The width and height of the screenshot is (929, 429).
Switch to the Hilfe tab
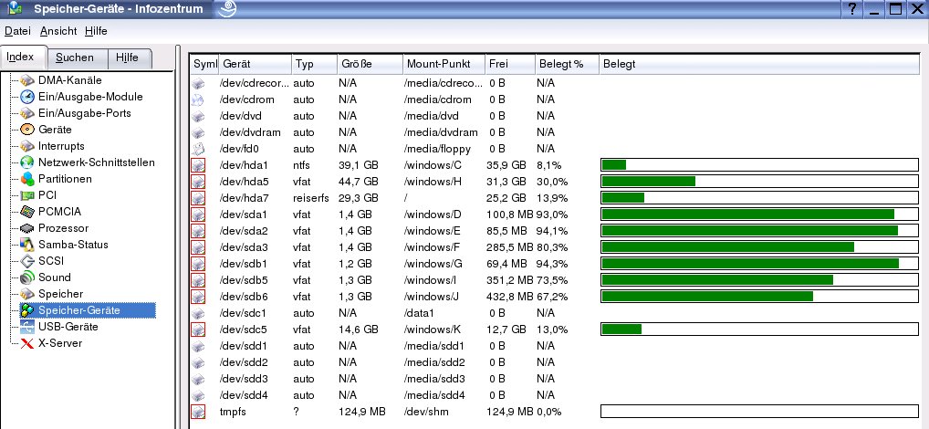(x=127, y=58)
